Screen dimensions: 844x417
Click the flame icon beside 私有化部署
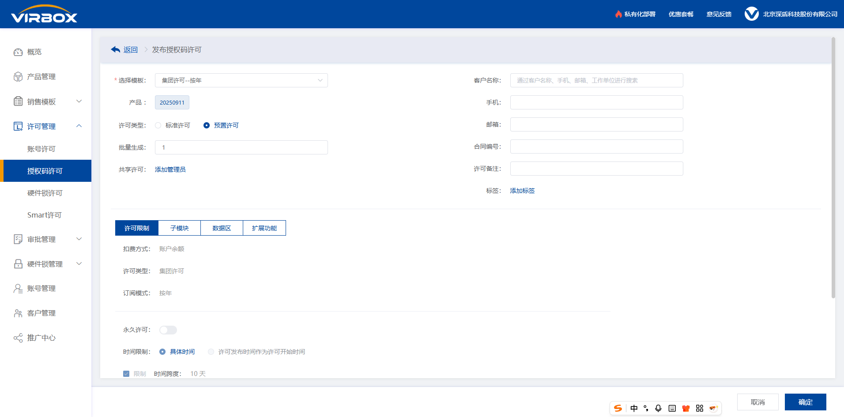(618, 14)
